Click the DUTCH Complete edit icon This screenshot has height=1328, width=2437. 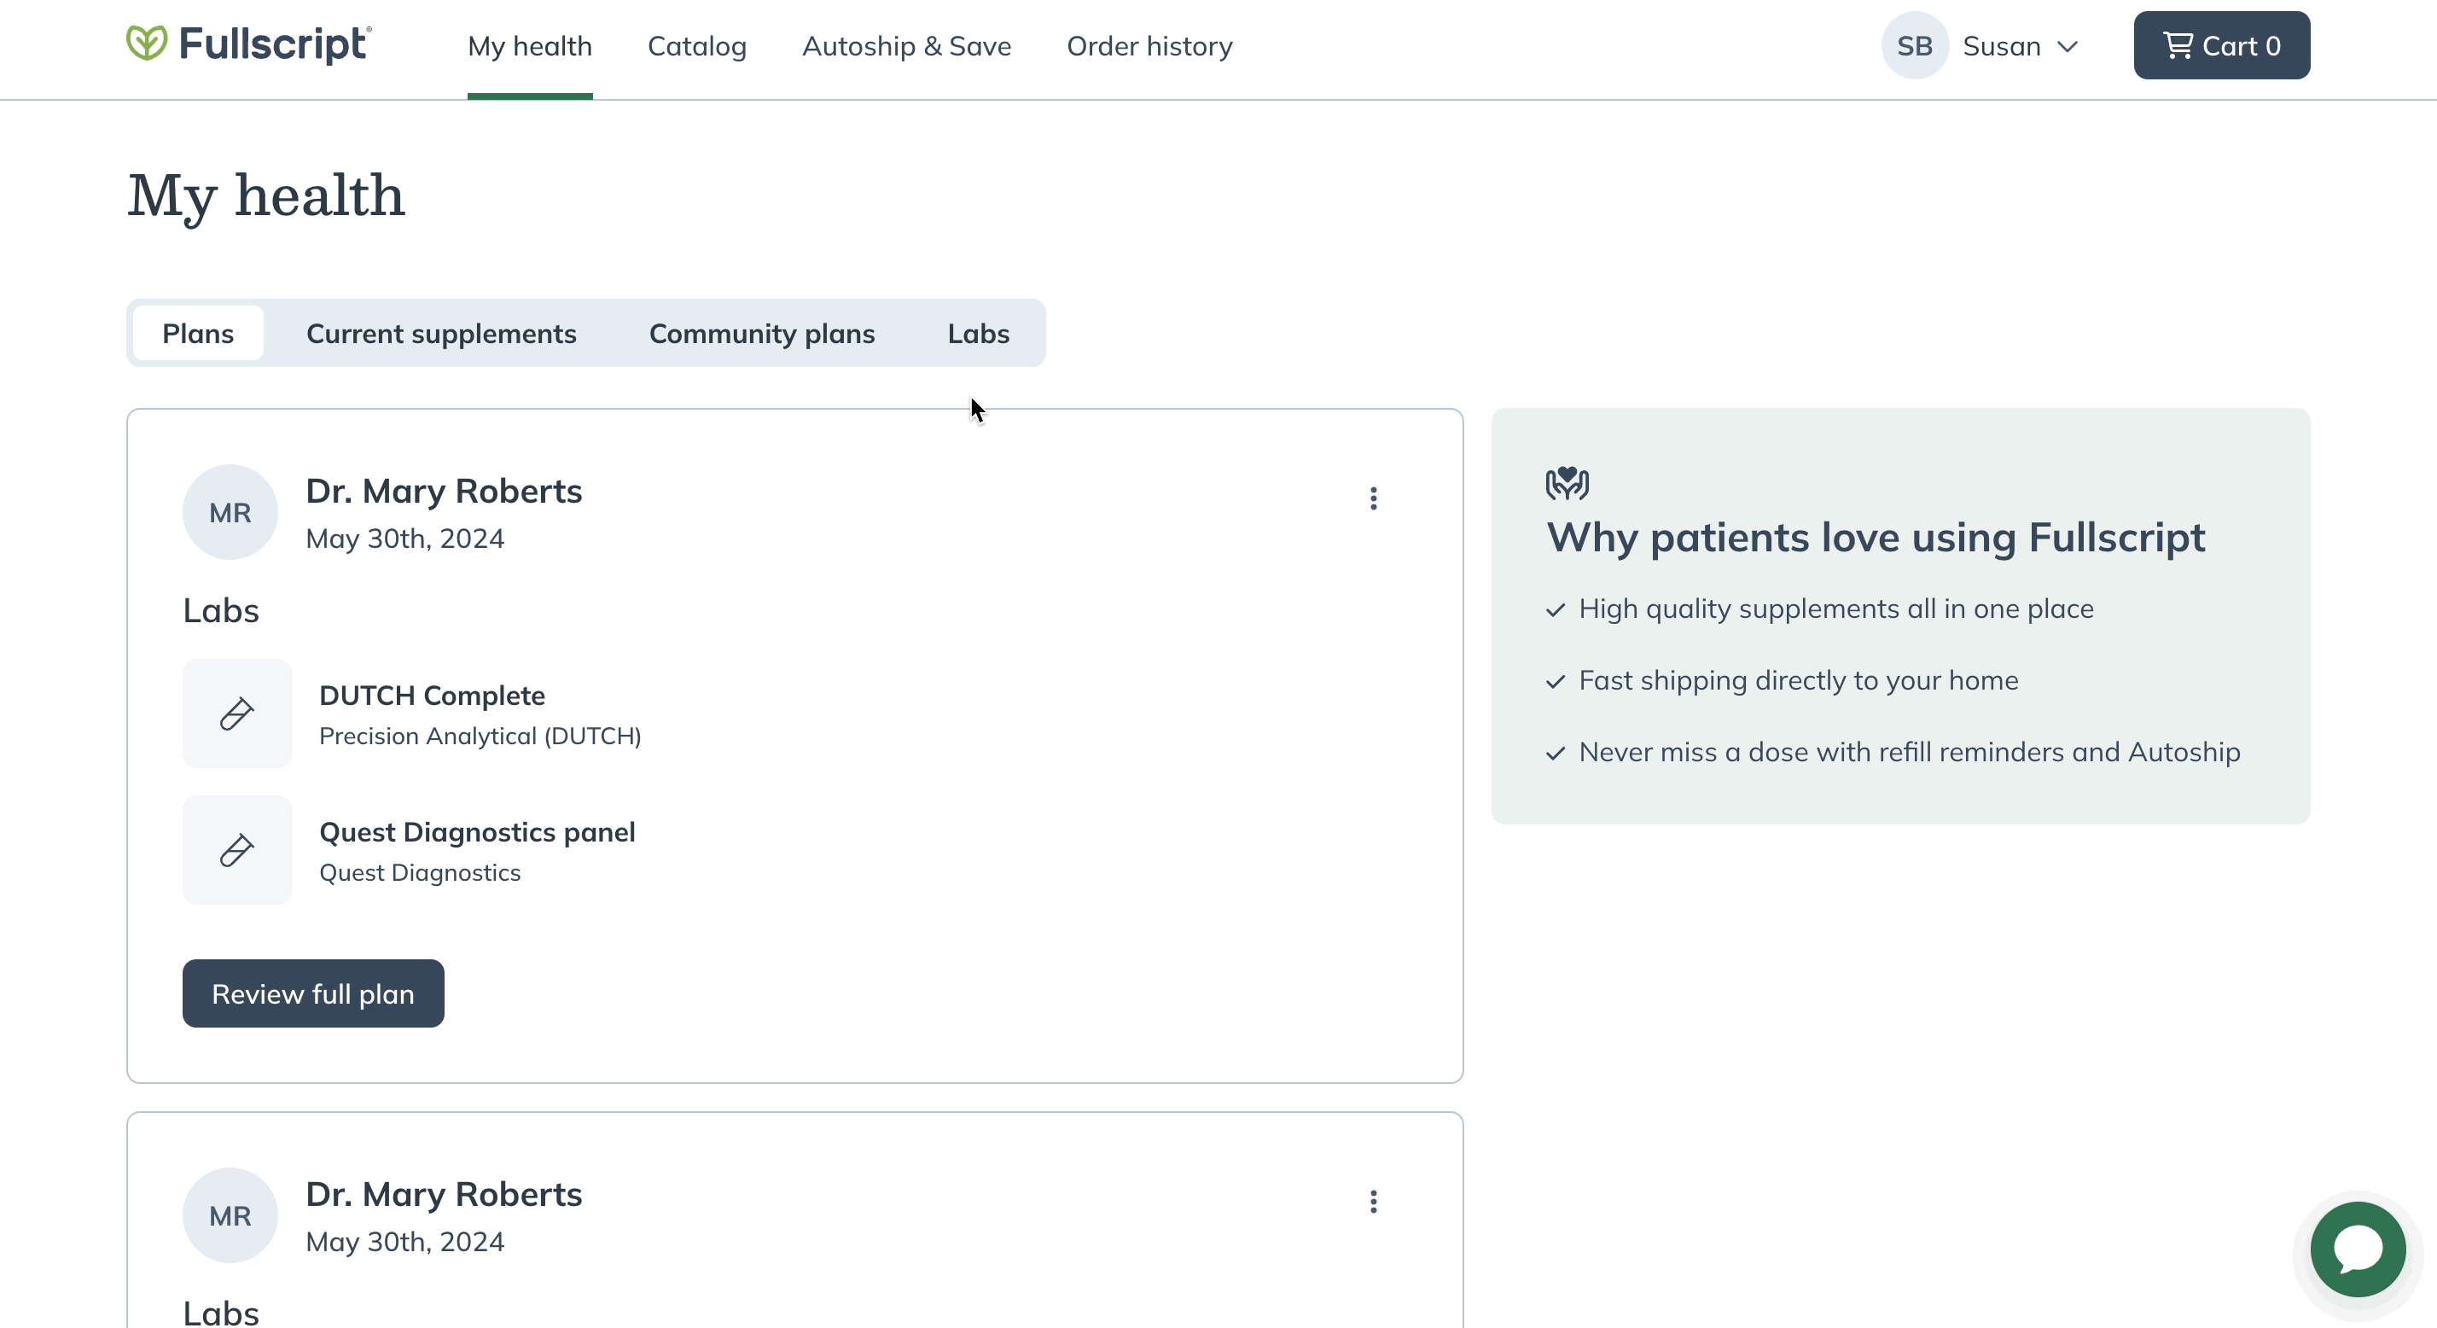pos(237,713)
